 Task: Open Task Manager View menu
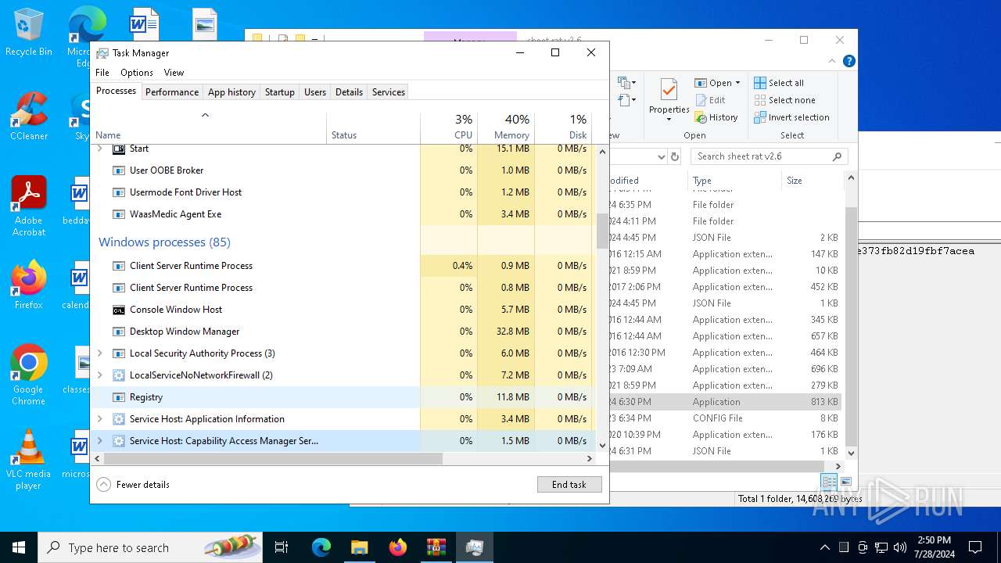(x=174, y=73)
